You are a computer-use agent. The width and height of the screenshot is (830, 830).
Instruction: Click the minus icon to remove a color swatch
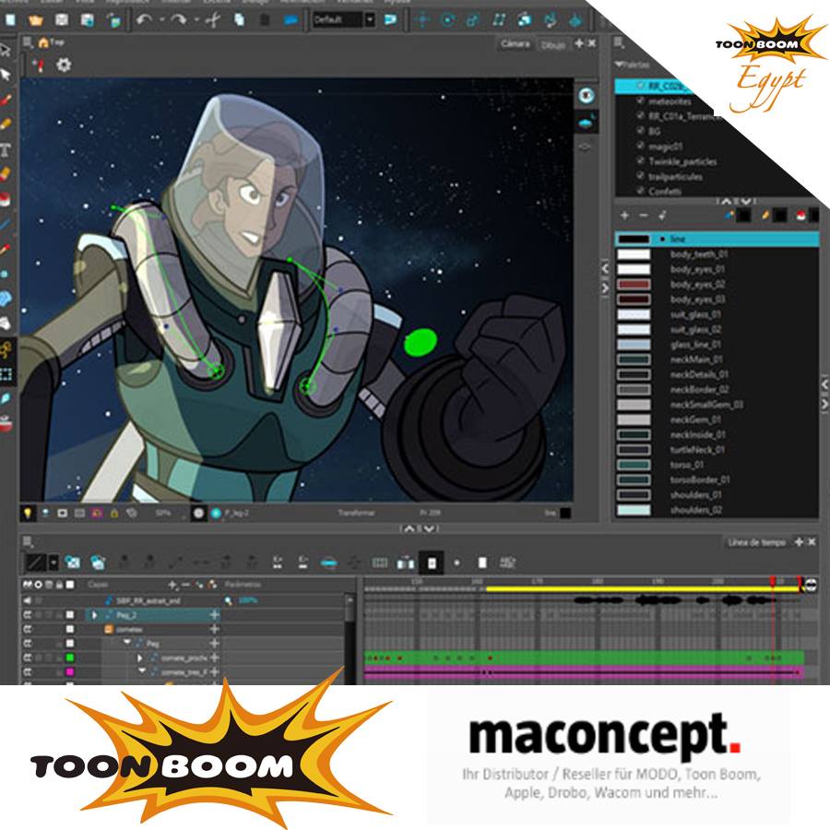pyautogui.click(x=643, y=216)
